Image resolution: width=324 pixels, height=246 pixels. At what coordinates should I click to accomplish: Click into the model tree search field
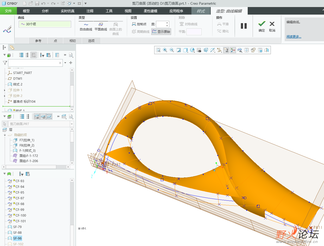[x=35, y=63]
